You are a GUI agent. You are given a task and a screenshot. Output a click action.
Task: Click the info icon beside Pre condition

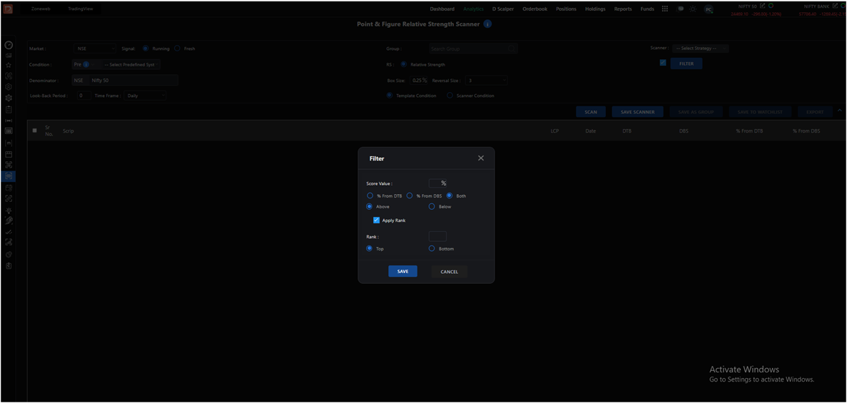pos(86,64)
